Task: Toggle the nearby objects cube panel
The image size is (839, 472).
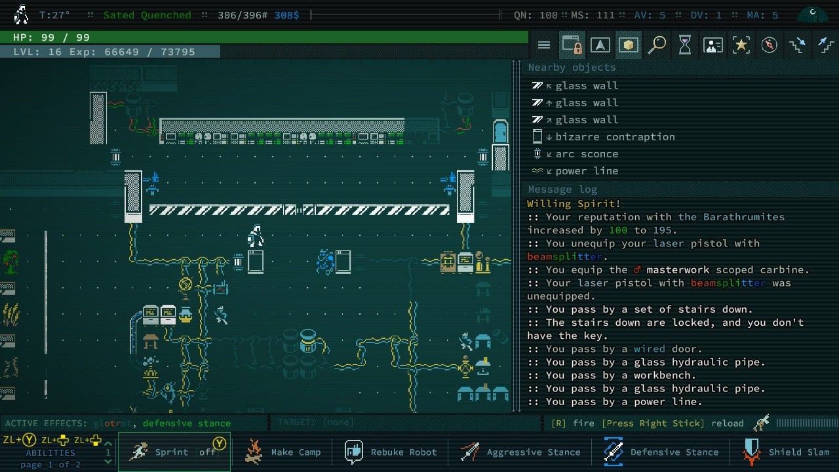Action: tap(628, 45)
